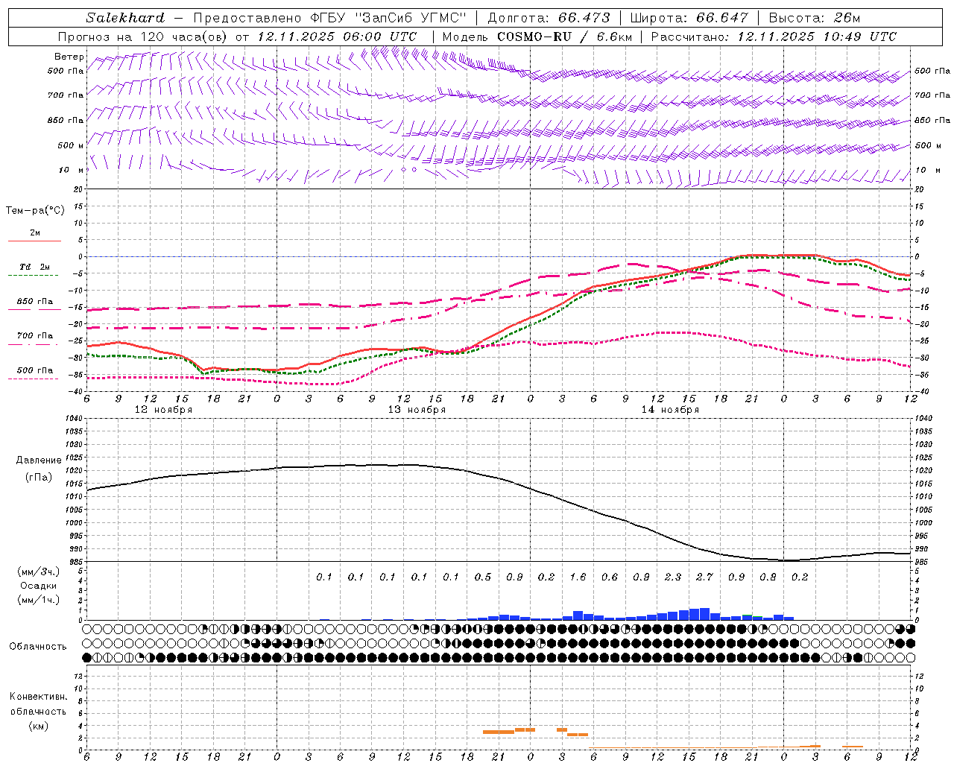Click the 2.7 precipitation value

point(704,577)
